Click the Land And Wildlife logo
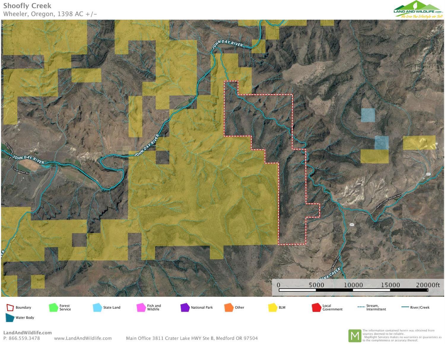Image resolution: width=445 pixels, height=344 pixels. click(x=418, y=10)
